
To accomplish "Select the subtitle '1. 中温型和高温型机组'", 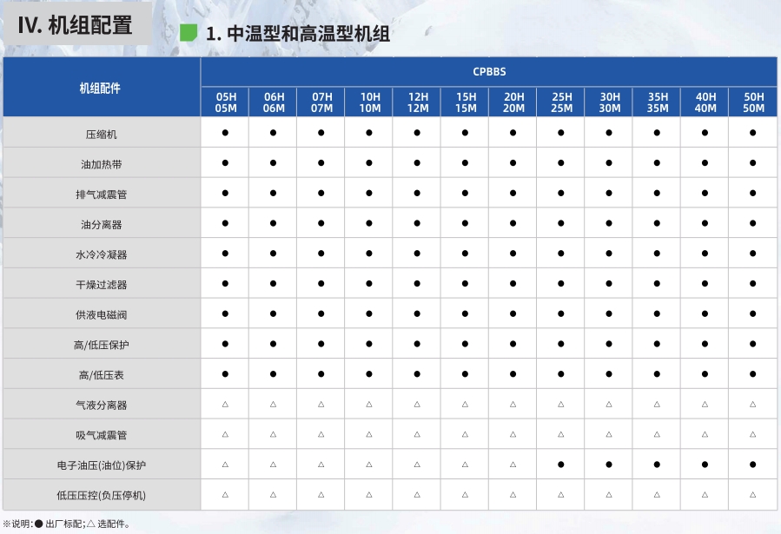I will [x=298, y=34].
